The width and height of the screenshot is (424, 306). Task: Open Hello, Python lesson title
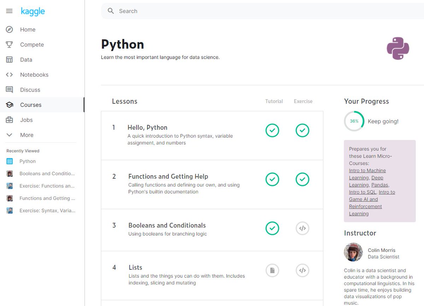(x=147, y=128)
